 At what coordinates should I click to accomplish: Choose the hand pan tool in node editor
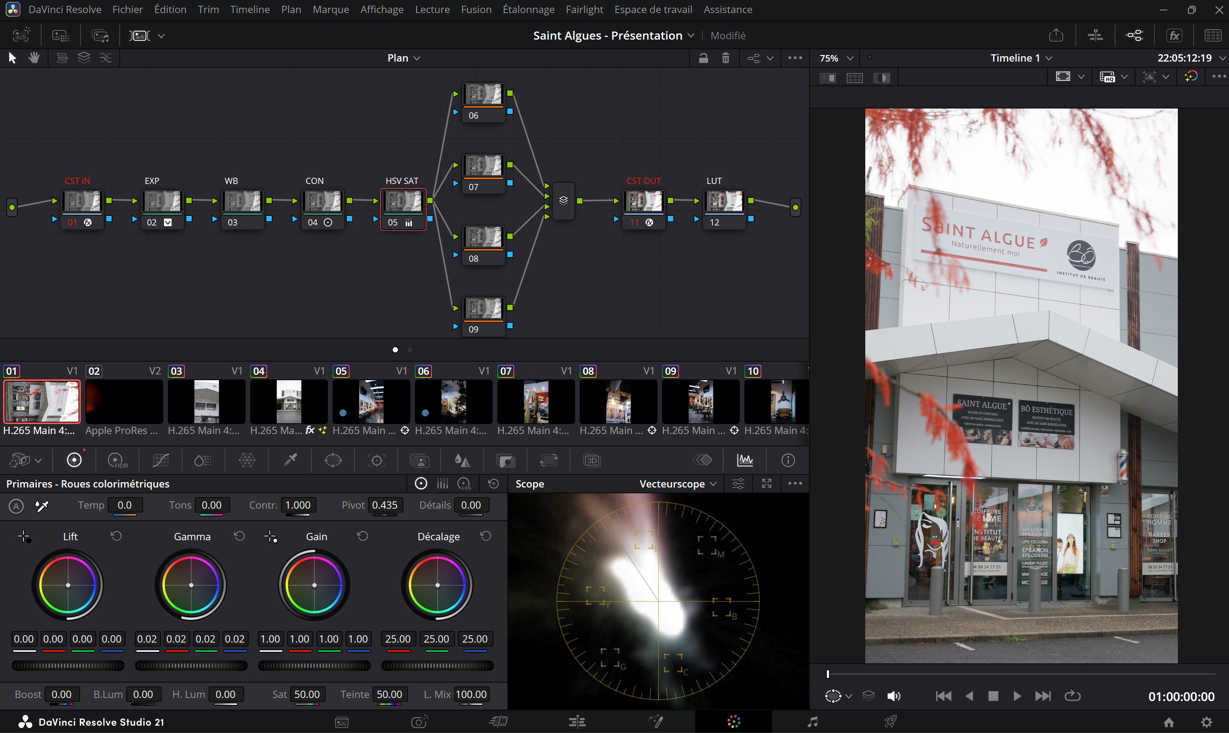coord(34,58)
